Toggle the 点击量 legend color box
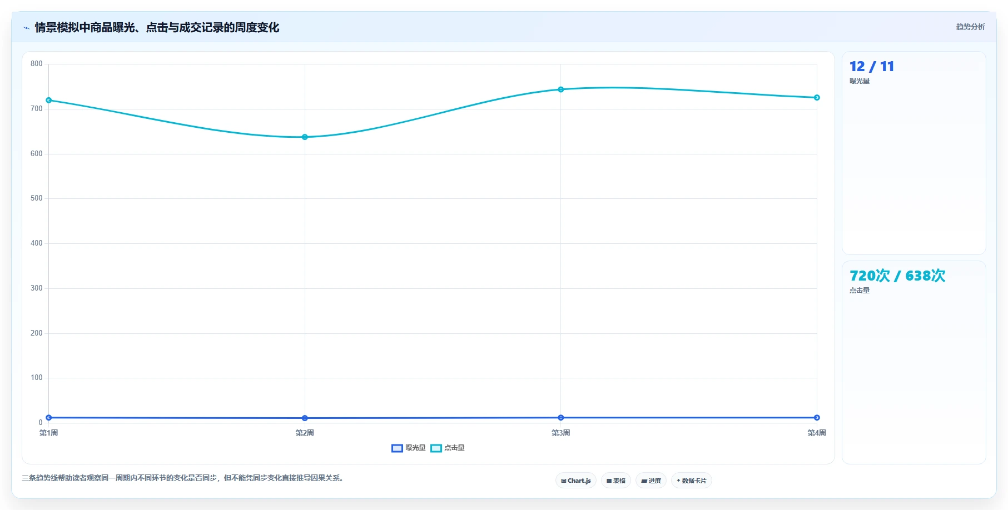Image resolution: width=1008 pixels, height=510 pixels. pos(436,448)
